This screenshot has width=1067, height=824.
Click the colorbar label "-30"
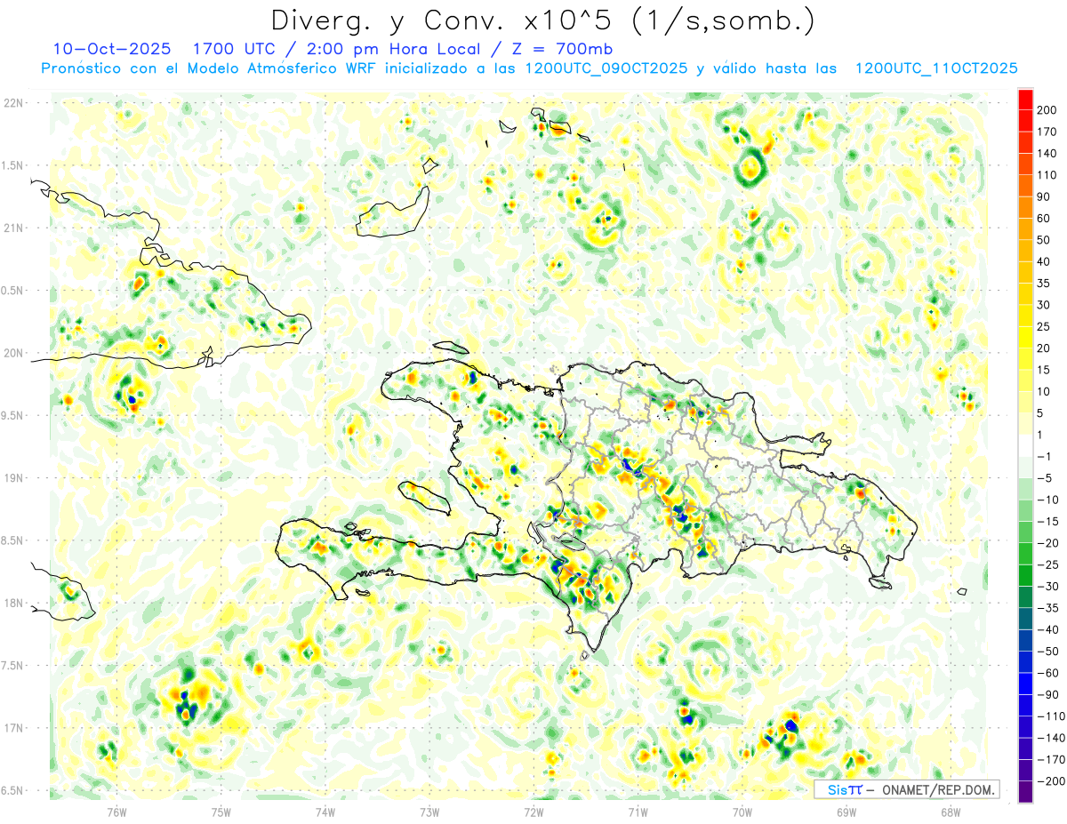(x=1050, y=587)
